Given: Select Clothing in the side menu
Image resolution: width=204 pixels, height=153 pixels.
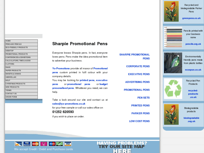Looking at the screenshot, I should click(21, 64).
